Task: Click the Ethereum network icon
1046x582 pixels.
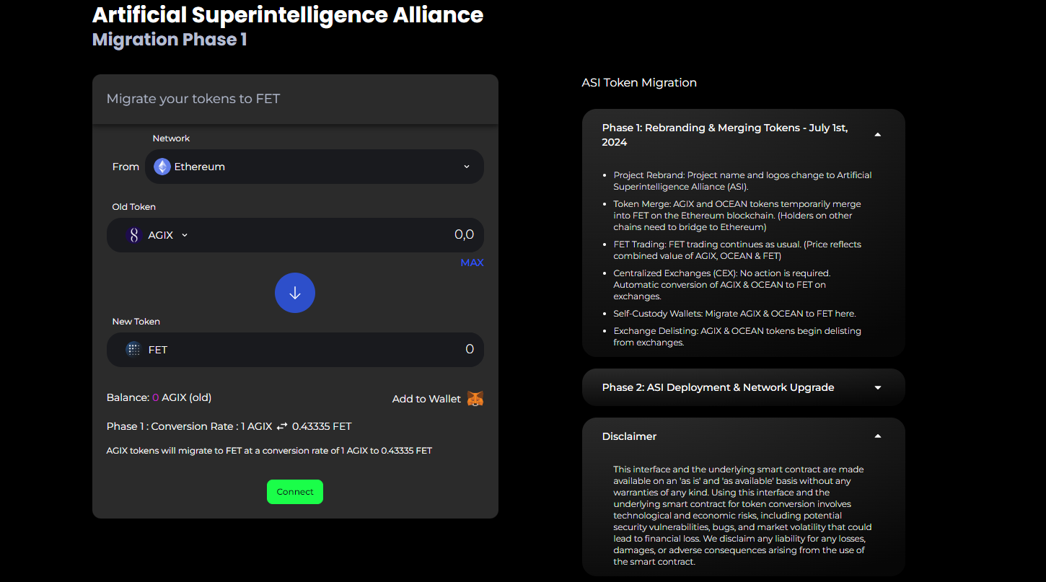Action: click(161, 167)
